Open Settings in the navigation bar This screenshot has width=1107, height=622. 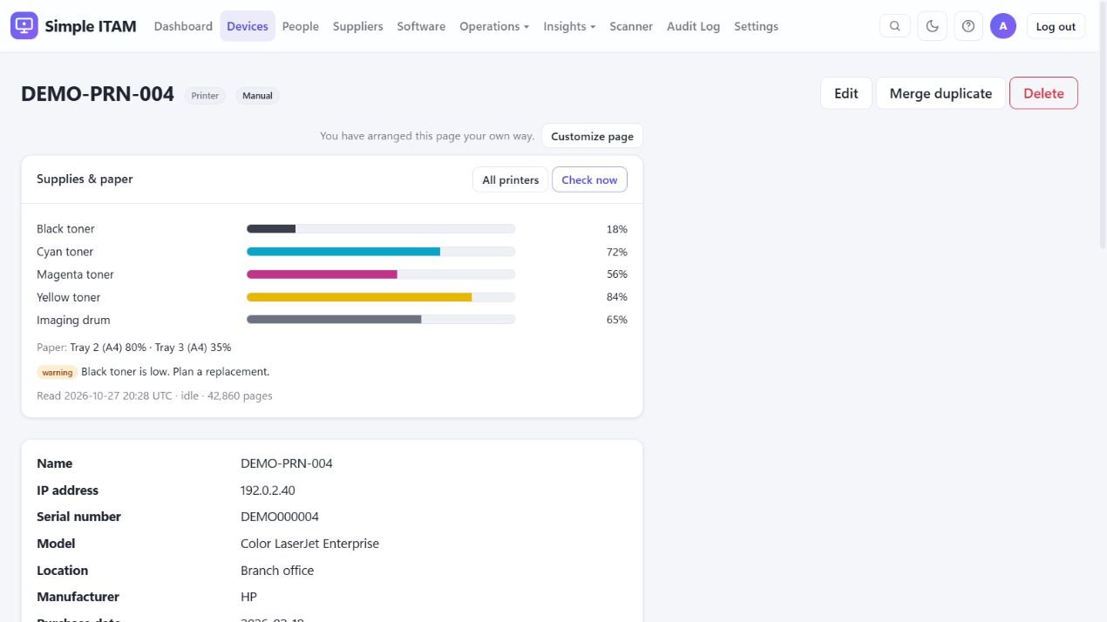(756, 26)
